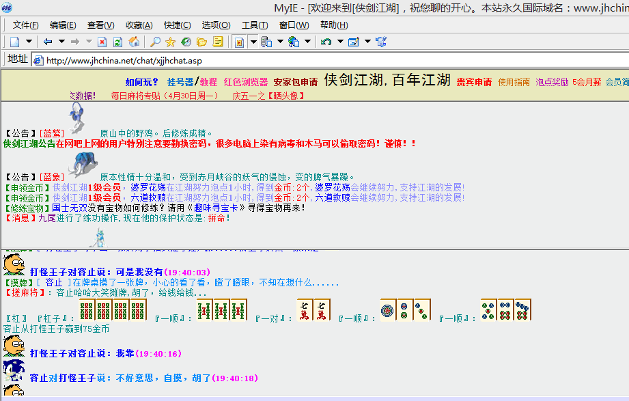Open the 快捷(C) menu
This screenshot has height=401, width=629.
point(178,25)
